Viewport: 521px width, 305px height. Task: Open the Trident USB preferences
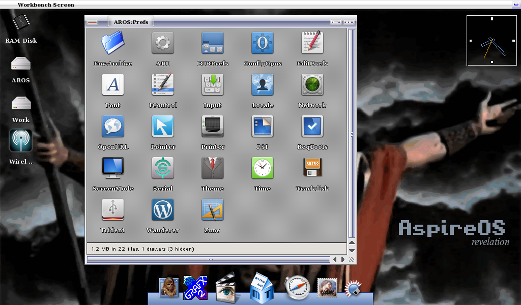point(113,210)
